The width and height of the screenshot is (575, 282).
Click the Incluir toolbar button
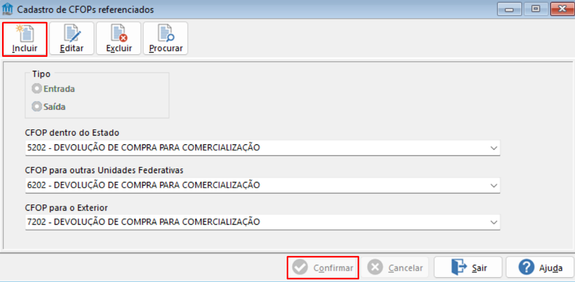[25, 39]
